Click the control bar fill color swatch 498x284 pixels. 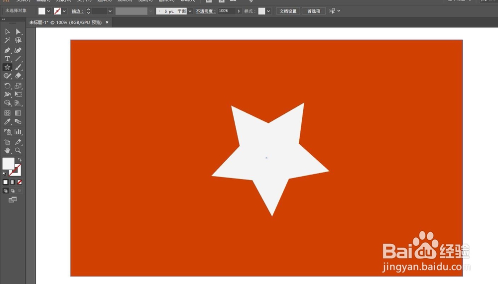[x=42, y=11]
